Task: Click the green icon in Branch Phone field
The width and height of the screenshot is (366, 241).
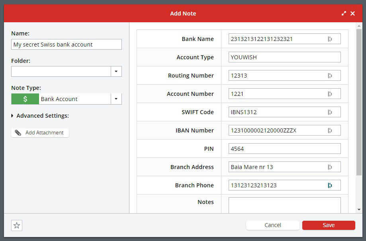Action: click(330, 185)
